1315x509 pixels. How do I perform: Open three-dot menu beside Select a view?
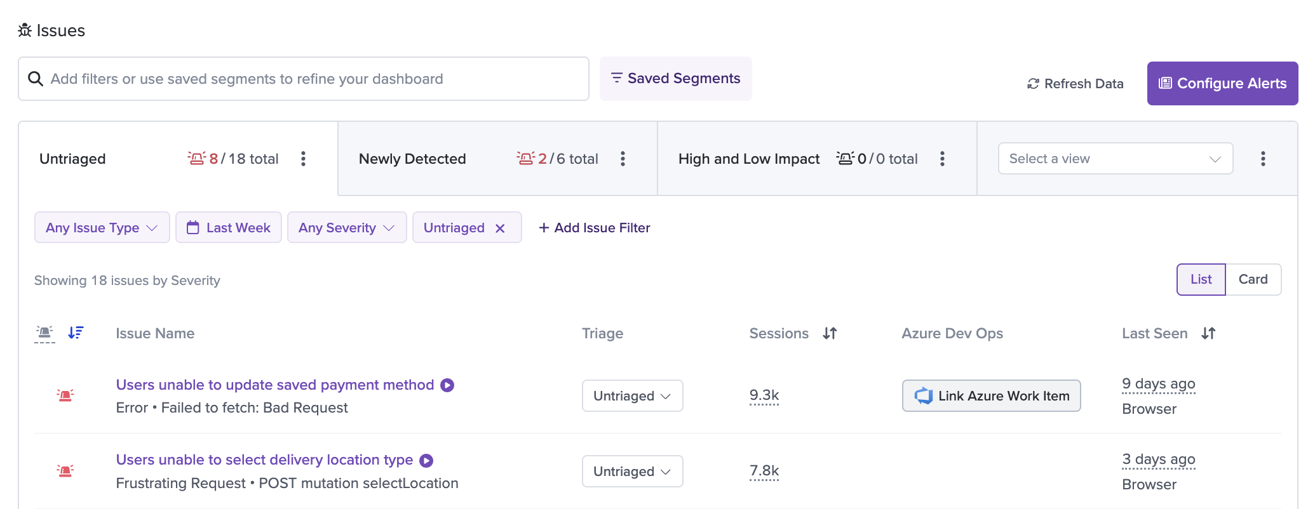click(1263, 159)
